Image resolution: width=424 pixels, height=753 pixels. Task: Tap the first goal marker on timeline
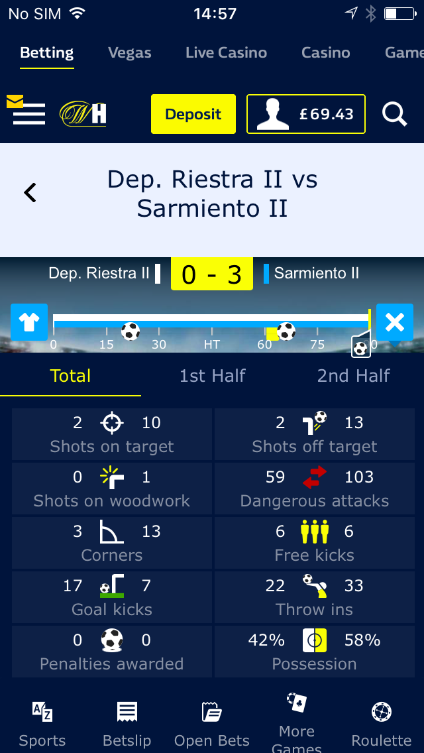point(130,331)
